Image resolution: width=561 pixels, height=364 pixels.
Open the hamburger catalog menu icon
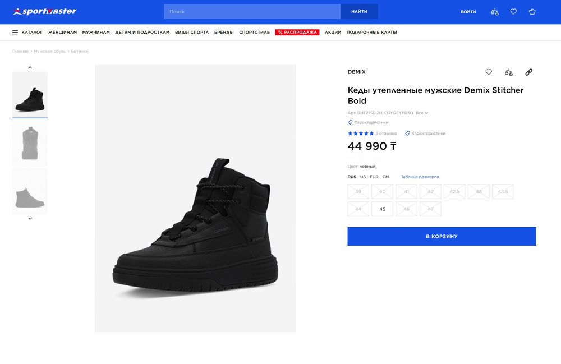pos(15,33)
